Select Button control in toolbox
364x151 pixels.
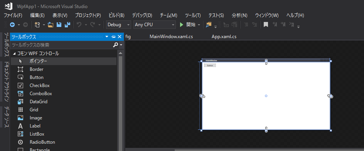(x=63, y=77)
